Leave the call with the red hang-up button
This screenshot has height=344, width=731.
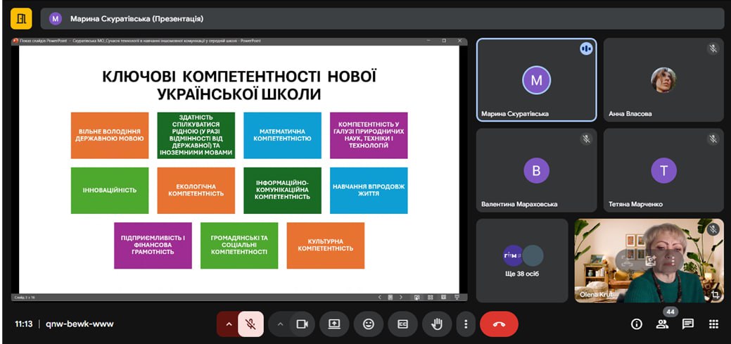(499, 324)
